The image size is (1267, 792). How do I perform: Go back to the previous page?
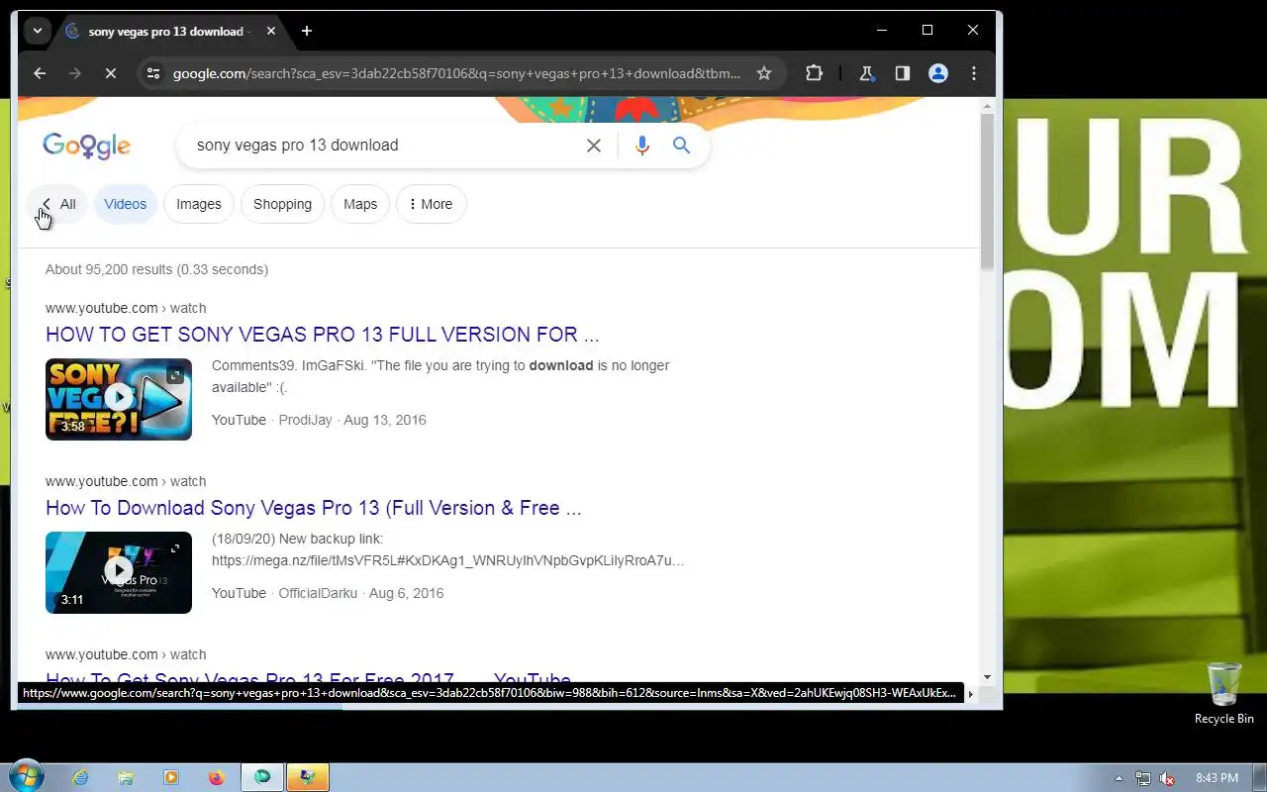(40, 73)
